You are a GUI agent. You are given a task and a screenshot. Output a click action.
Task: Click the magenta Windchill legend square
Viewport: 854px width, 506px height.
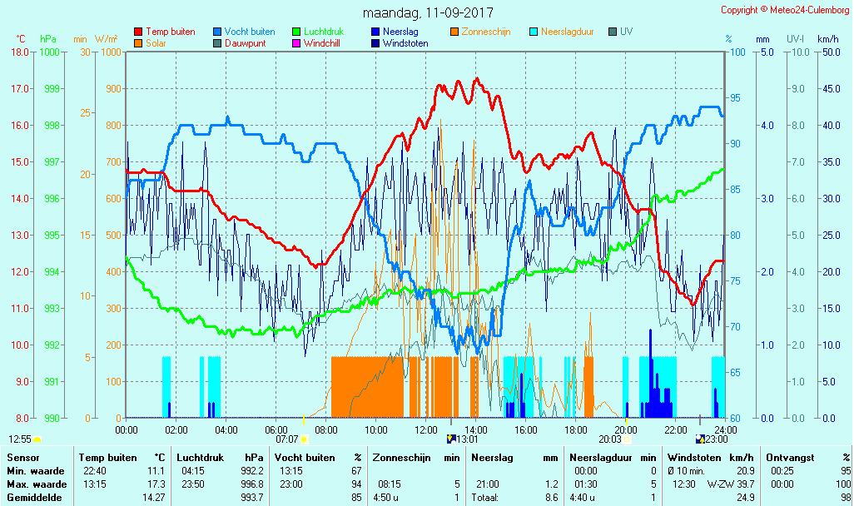(296, 43)
